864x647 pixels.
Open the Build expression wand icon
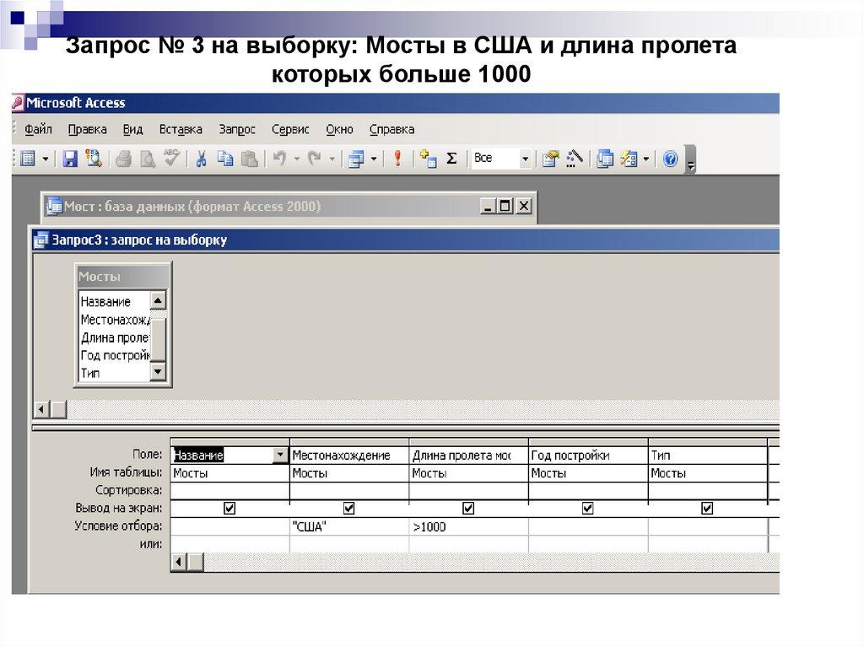pyautogui.click(x=575, y=159)
